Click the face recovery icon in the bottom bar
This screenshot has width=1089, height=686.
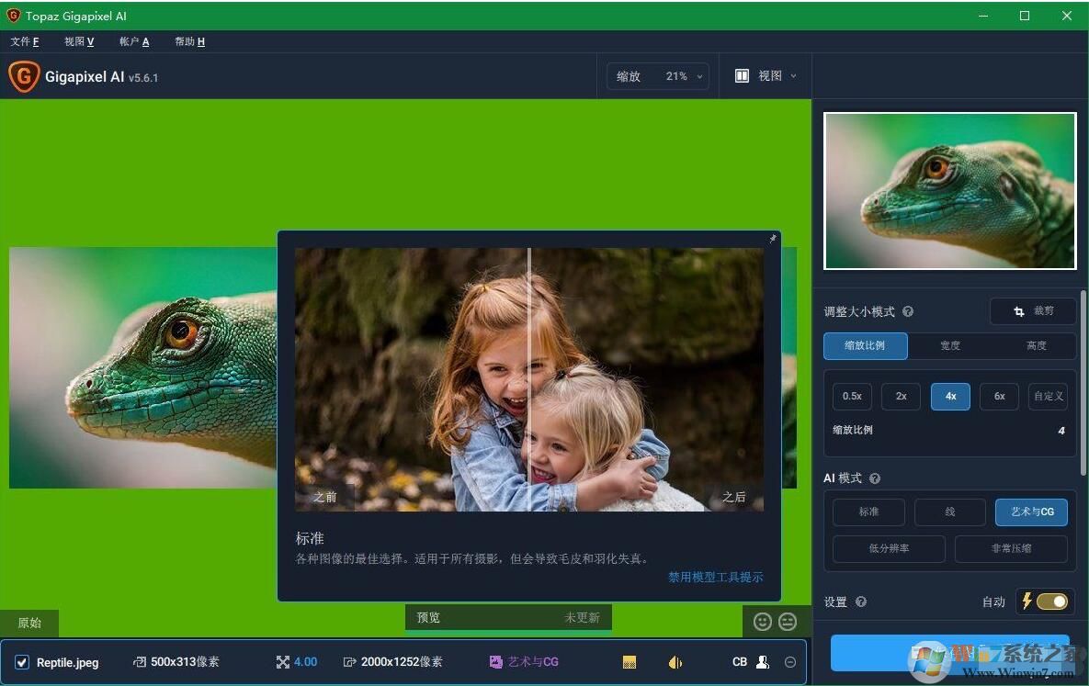pyautogui.click(x=675, y=661)
